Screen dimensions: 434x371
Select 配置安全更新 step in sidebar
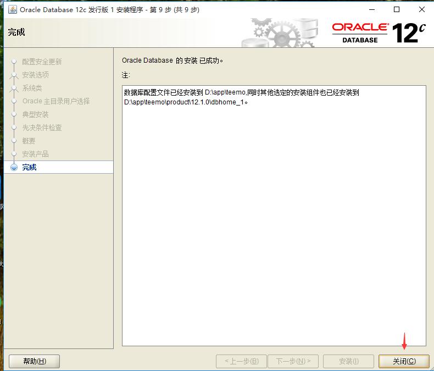pos(42,62)
